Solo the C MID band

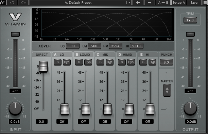(100, 62)
